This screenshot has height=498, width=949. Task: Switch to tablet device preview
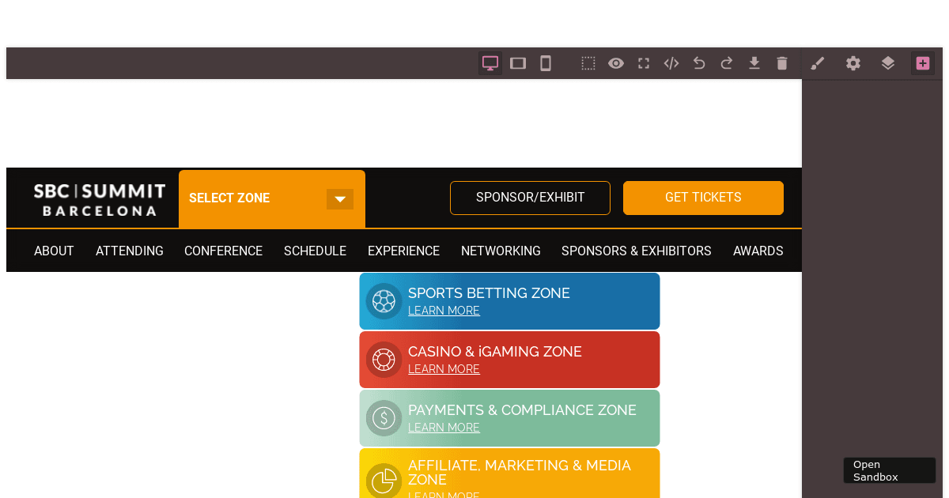tap(518, 63)
